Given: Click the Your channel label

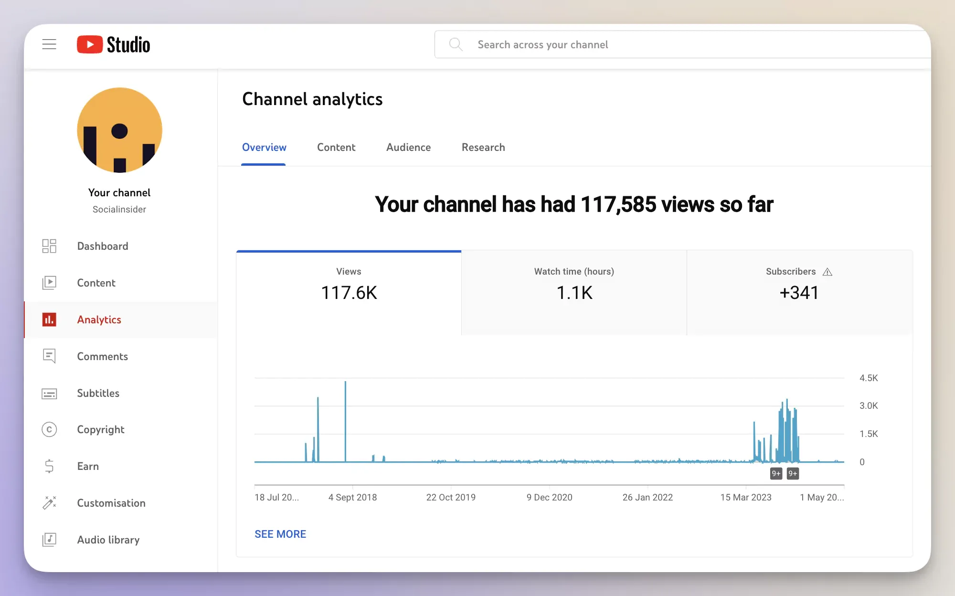Looking at the screenshot, I should [119, 192].
